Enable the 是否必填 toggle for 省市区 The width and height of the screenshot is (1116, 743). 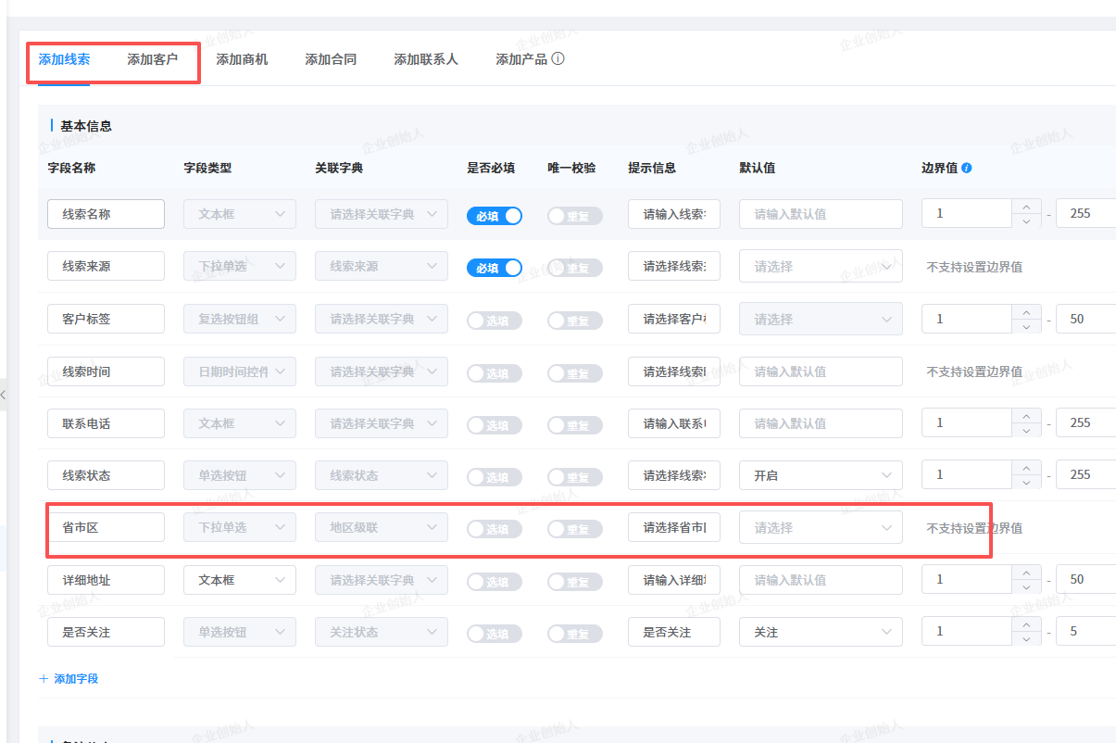[494, 529]
